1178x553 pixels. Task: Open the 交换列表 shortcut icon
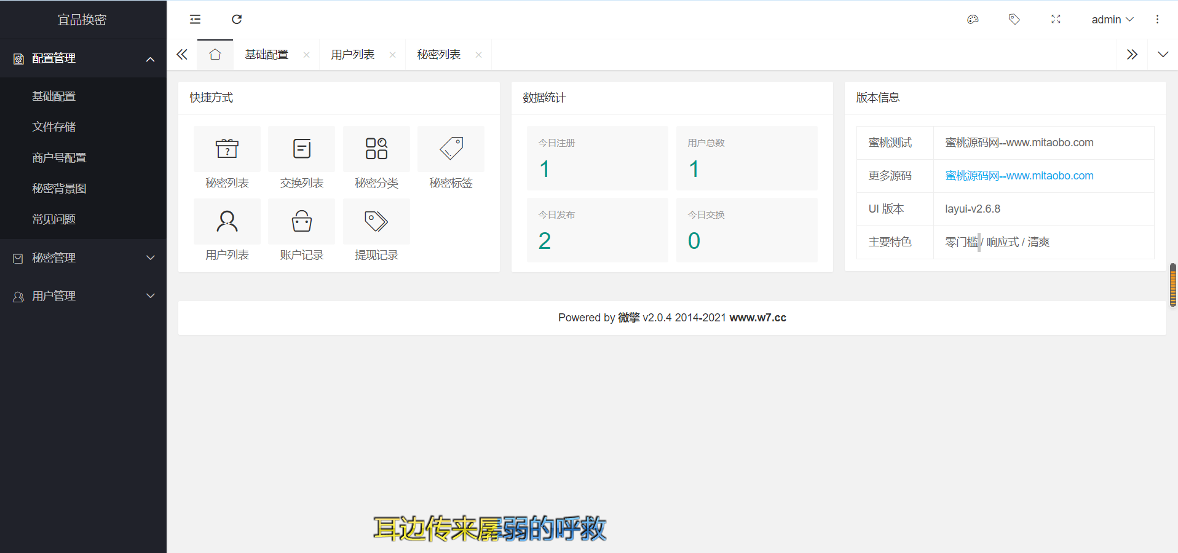click(x=301, y=149)
